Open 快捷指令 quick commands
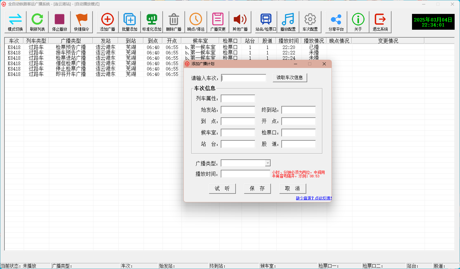The height and width of the screenshot is (269, 460). pos(82,22)
